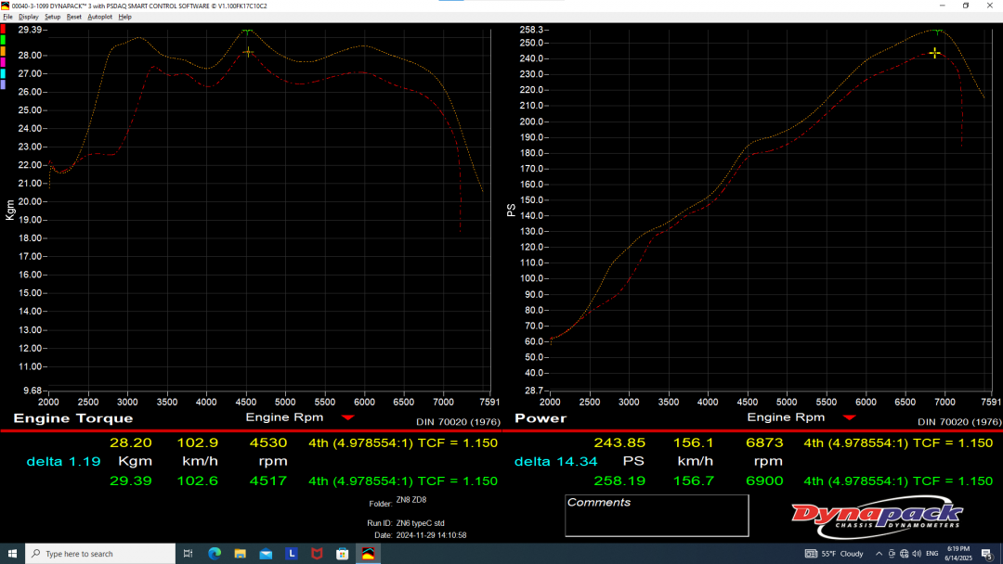Viewport: 1003px width, 564px height.
Task: Open the McAfee shield icon on taskbar
Action: [x=317, y=553]
